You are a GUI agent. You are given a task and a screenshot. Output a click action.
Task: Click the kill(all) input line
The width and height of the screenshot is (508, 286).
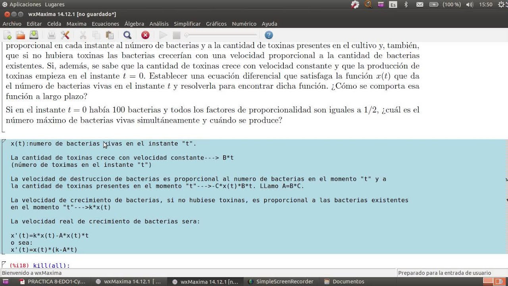click(51, 265)
